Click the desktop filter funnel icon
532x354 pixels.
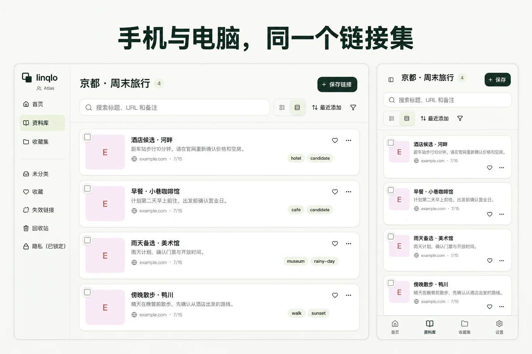click(x=353, y=108)
